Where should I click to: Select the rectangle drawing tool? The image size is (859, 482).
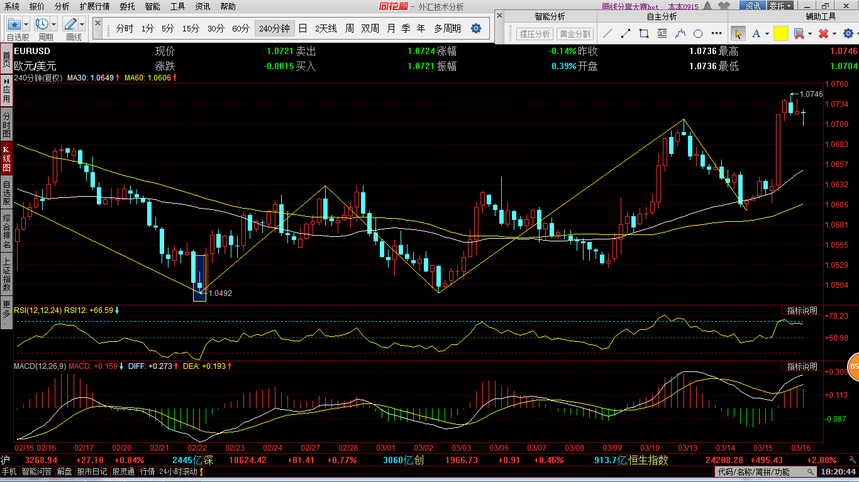tap(644, 33)
